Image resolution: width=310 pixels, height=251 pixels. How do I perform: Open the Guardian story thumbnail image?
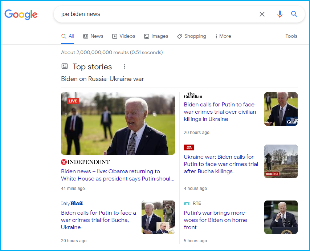(281, 109)
